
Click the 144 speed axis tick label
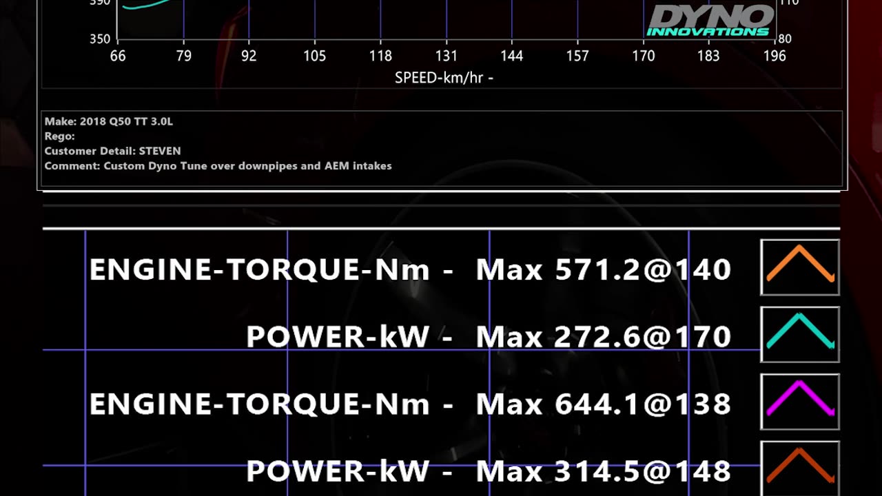[x=512, y=56]
